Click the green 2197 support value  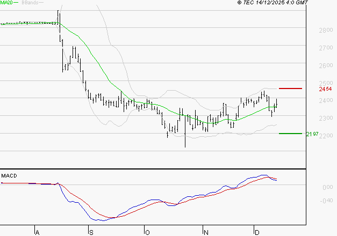(312, 134)
